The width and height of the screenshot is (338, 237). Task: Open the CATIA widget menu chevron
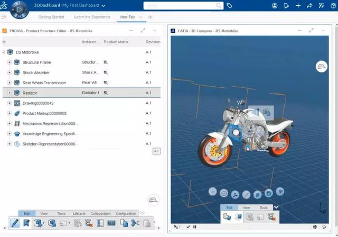click(323, 31)
